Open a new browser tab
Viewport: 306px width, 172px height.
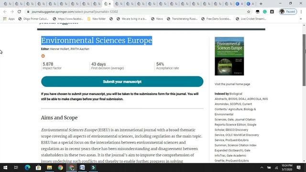point(261,4)
